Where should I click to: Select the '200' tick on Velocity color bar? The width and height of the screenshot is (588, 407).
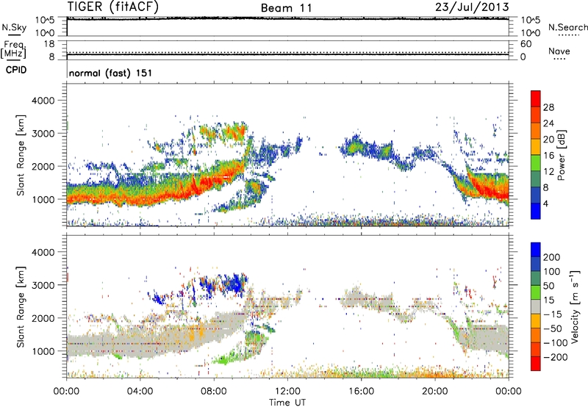point(552,257)
